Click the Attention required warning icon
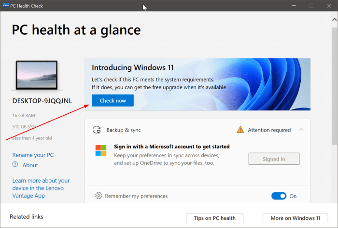This screenshot has height=228, width=338. coord(240,130)
